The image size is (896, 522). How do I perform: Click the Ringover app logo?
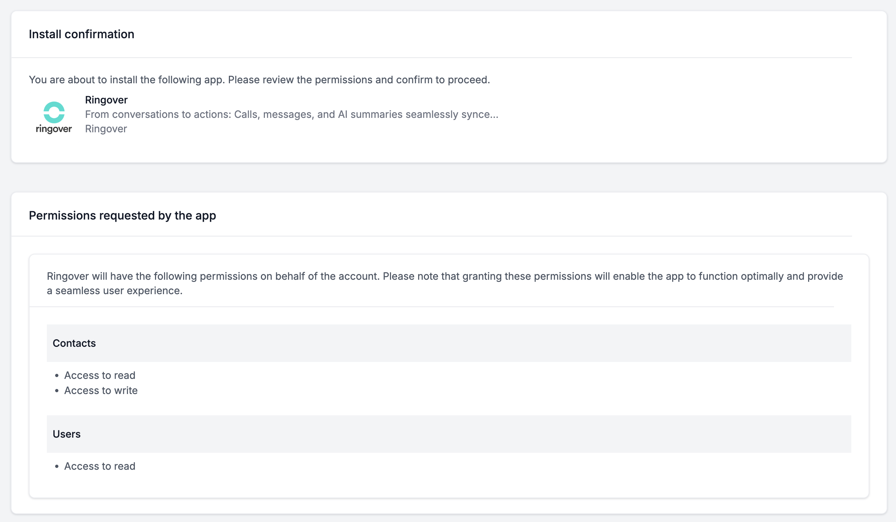pyautogui.click(x=54, y=118)
